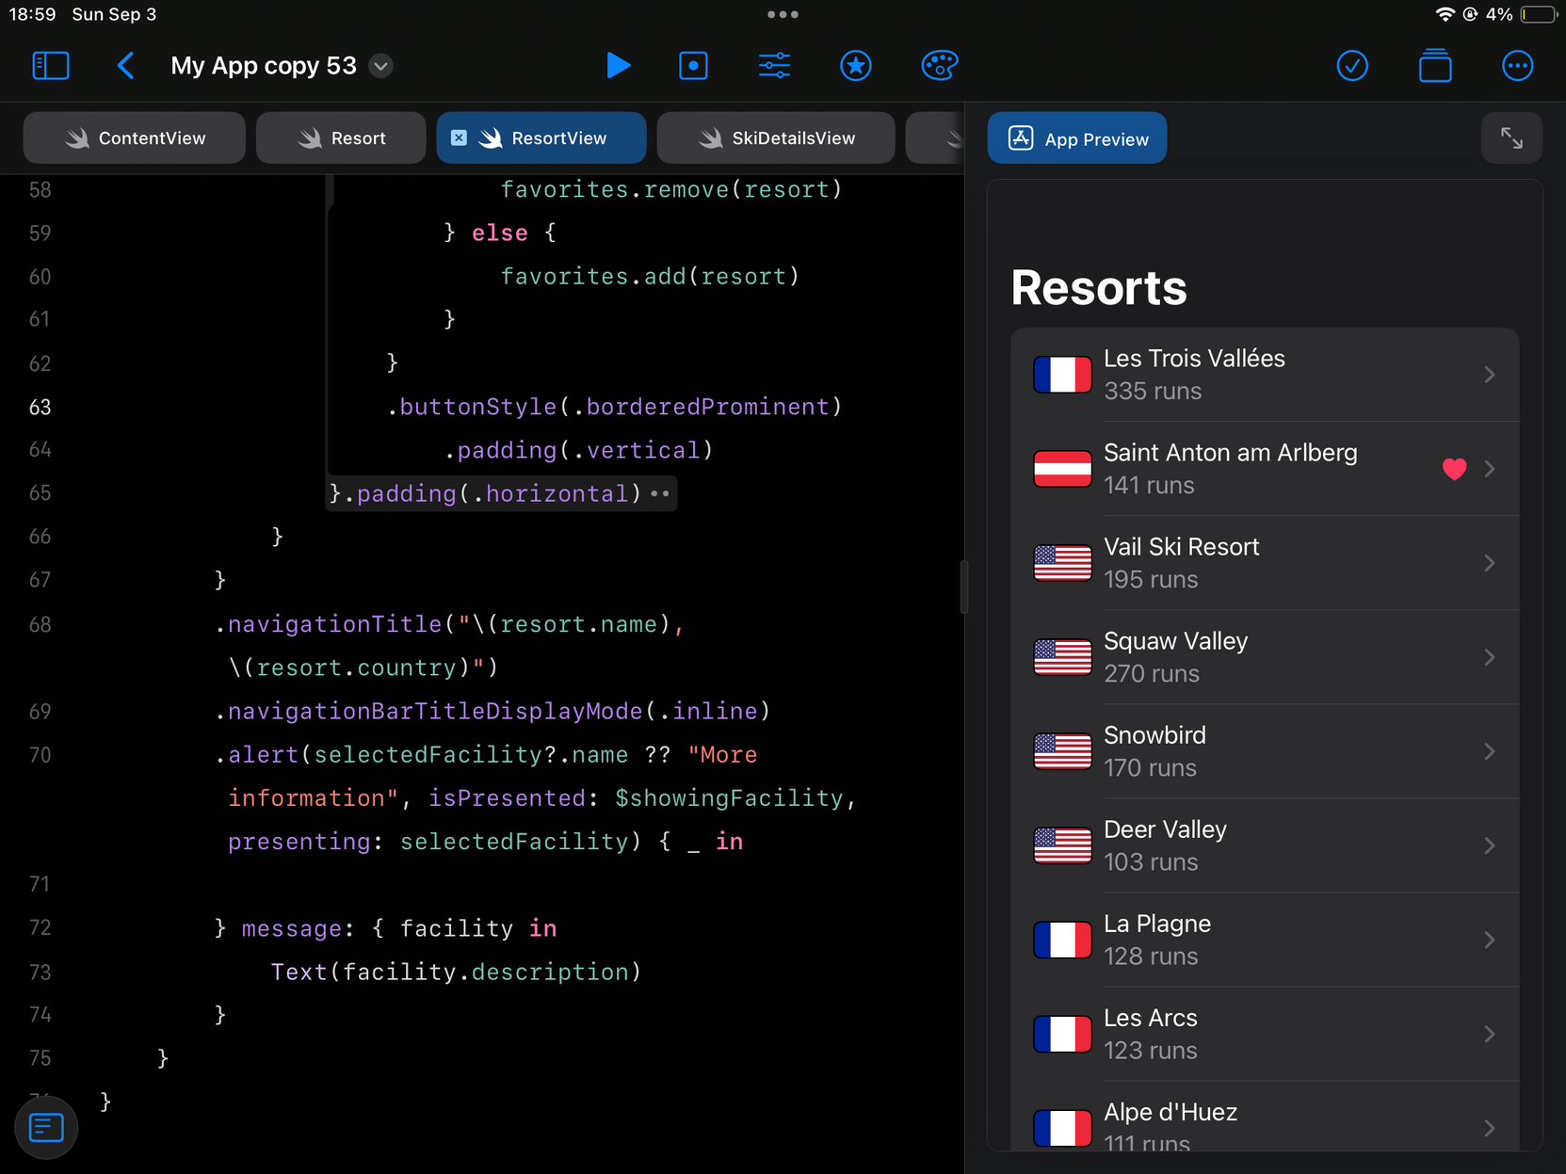The image size is (1566, 1174).
Task: Select the ResortView tab
Action: click(x=541, y=137)
